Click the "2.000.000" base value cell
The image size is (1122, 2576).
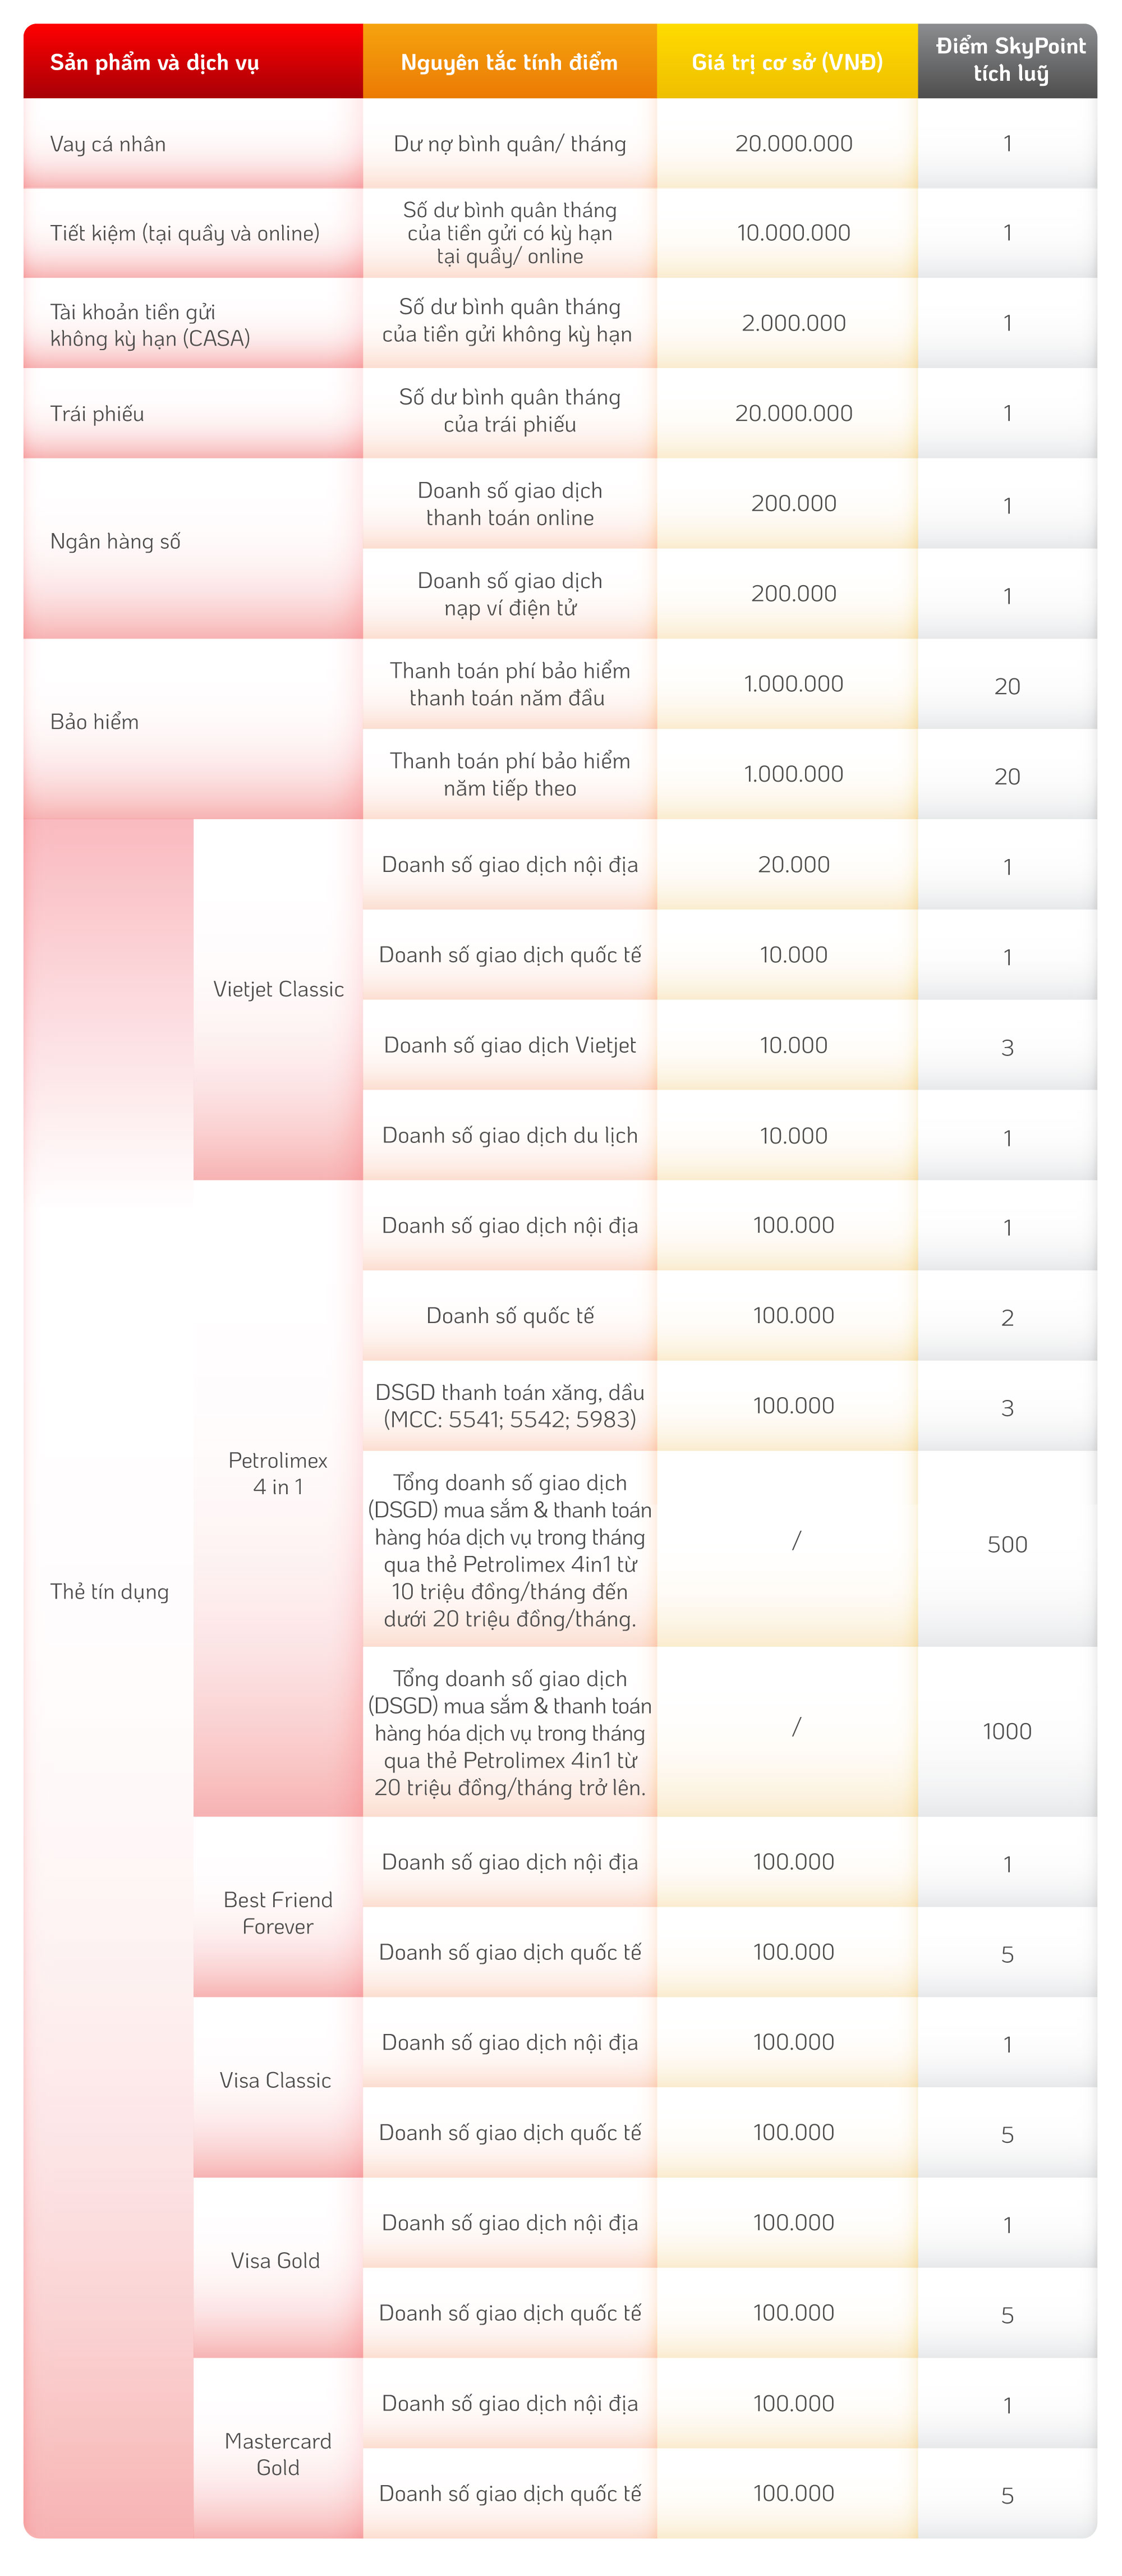[x=793, y=323]
